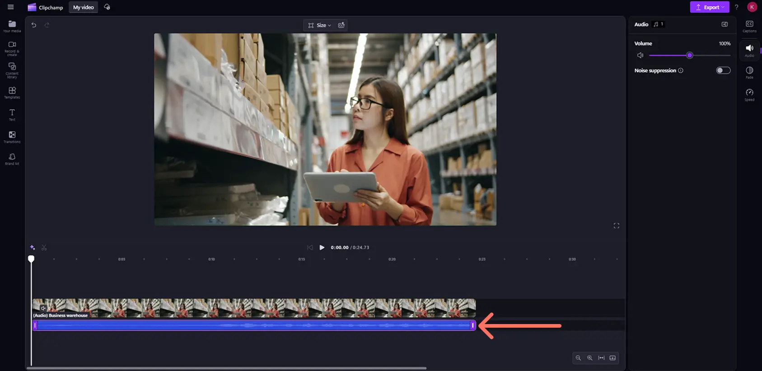The width and height of the screenshot is (762, 371).
Task: Open the help question mark
Action: point(737,7)
